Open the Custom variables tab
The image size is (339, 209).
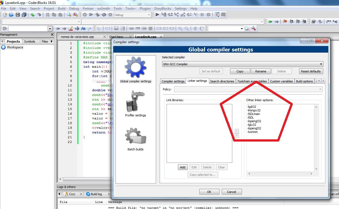(x=281, y=81)
